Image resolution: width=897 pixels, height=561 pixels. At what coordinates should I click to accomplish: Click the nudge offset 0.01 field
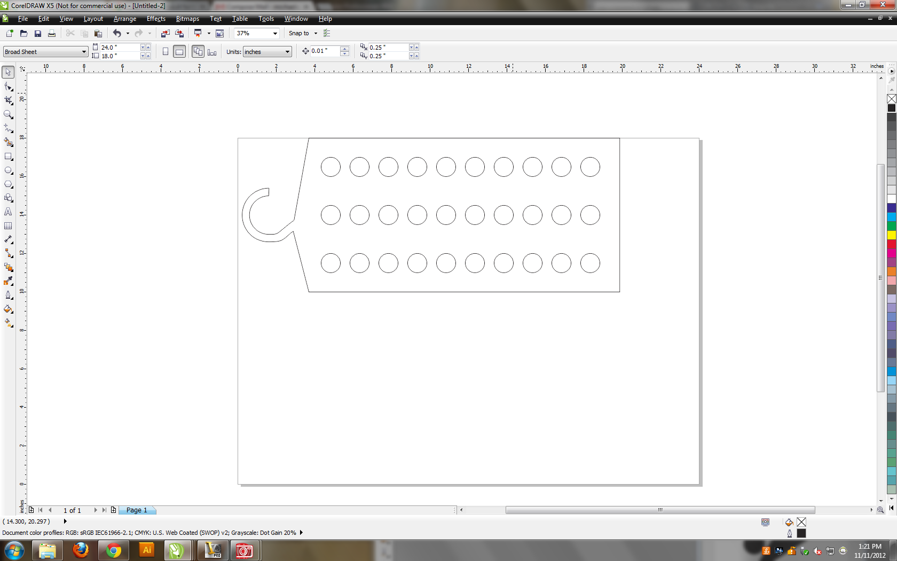point(325,51)
